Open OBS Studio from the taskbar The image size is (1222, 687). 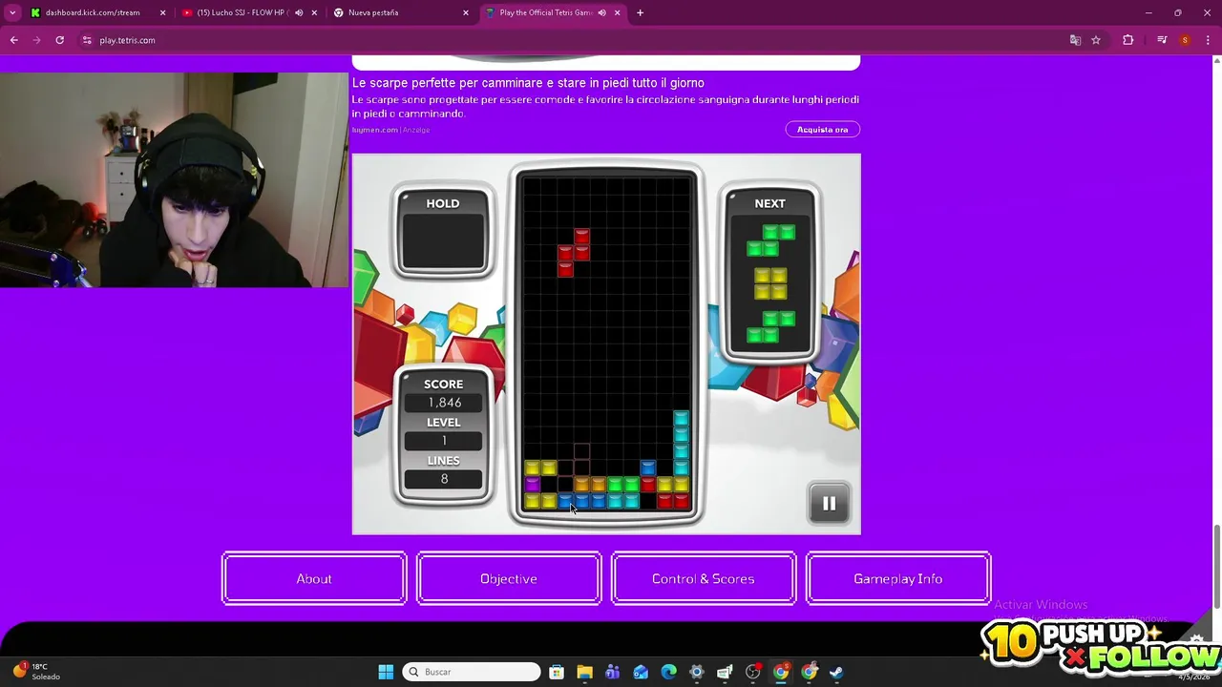[x=752, y=672]
